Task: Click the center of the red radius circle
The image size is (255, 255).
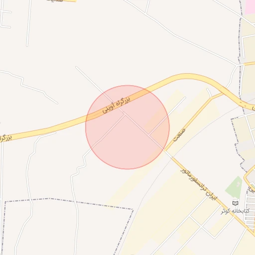Action: point(127,127)
